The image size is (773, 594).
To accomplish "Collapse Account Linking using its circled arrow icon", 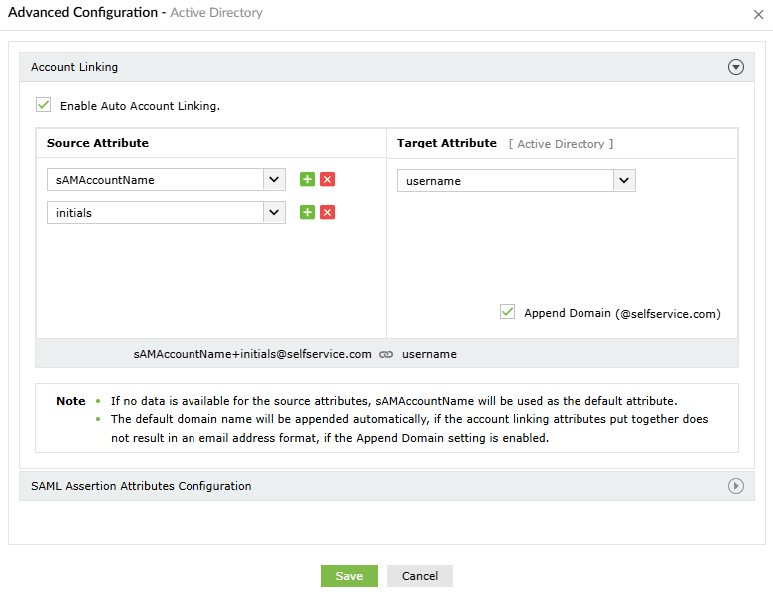I will coord(736,68).
